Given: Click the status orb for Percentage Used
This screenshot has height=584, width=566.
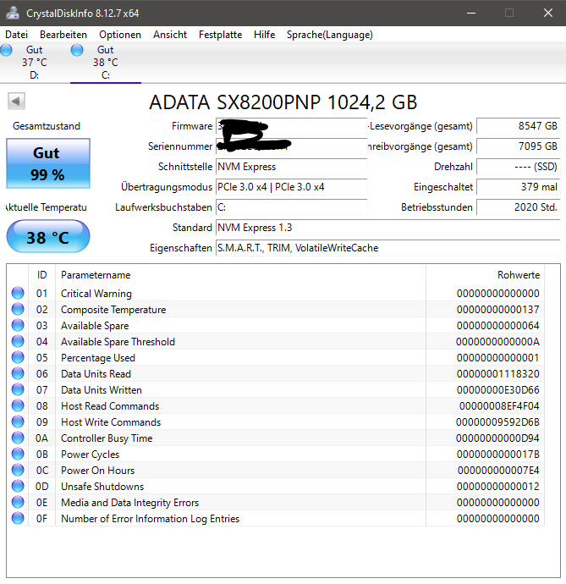Looking at the screenshot, I should pyautogui.click(x=18, y=357).
